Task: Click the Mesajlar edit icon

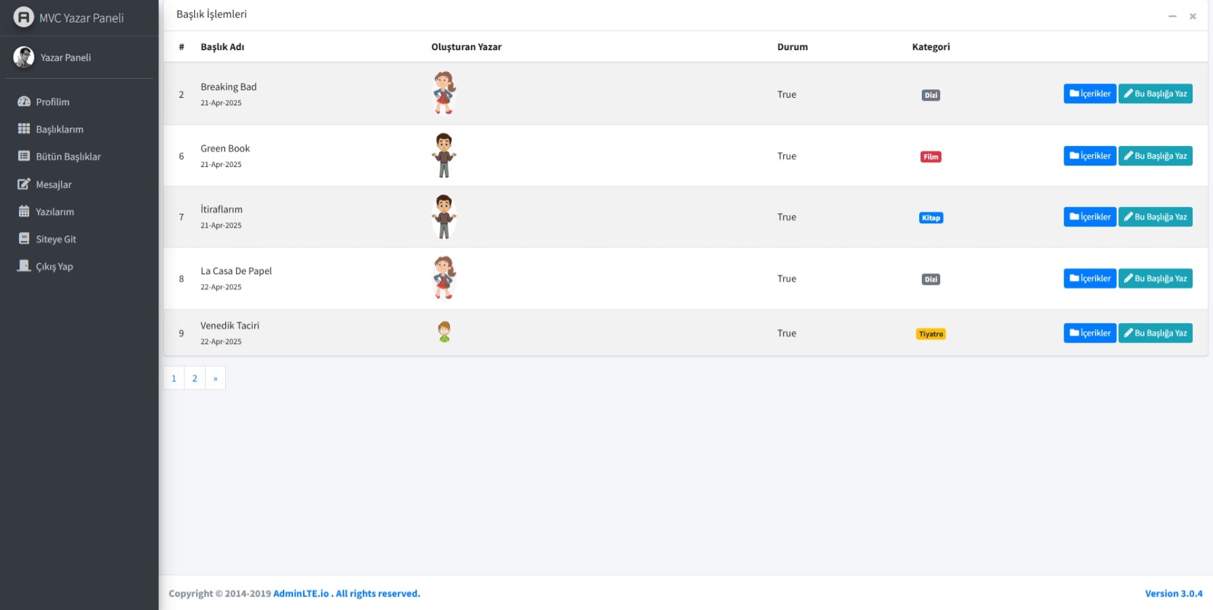Action: (24, 184)
